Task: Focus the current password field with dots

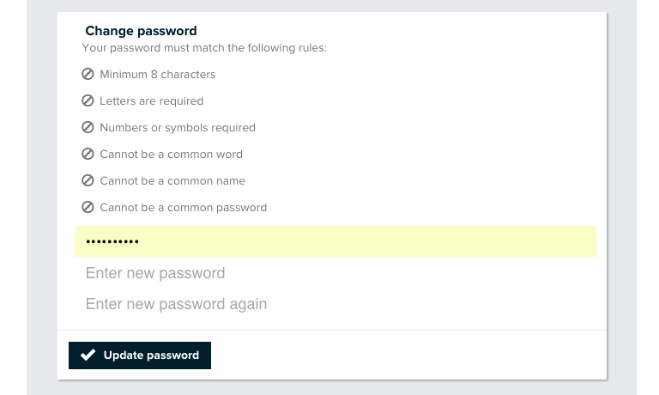Action: pyautogui.click(x=336, y=241)
